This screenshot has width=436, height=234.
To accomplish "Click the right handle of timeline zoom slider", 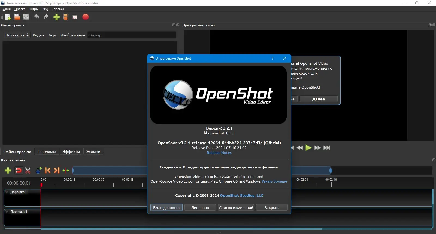I will pyautogui.click(x=331, y=171).
